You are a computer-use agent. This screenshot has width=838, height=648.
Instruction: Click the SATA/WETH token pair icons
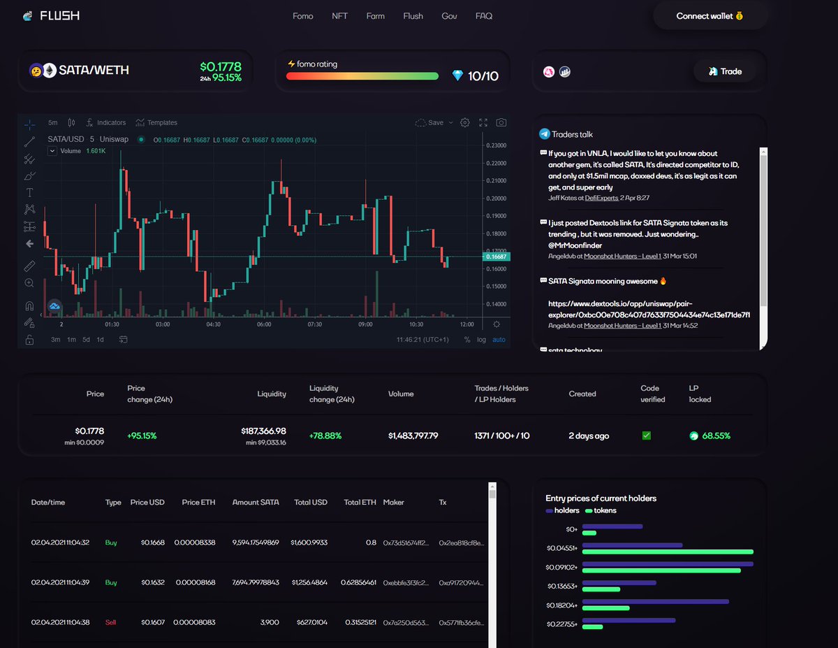[42, 70]
